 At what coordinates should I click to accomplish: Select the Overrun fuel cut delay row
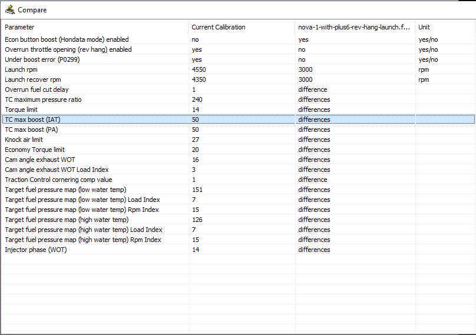click(239, 89)
